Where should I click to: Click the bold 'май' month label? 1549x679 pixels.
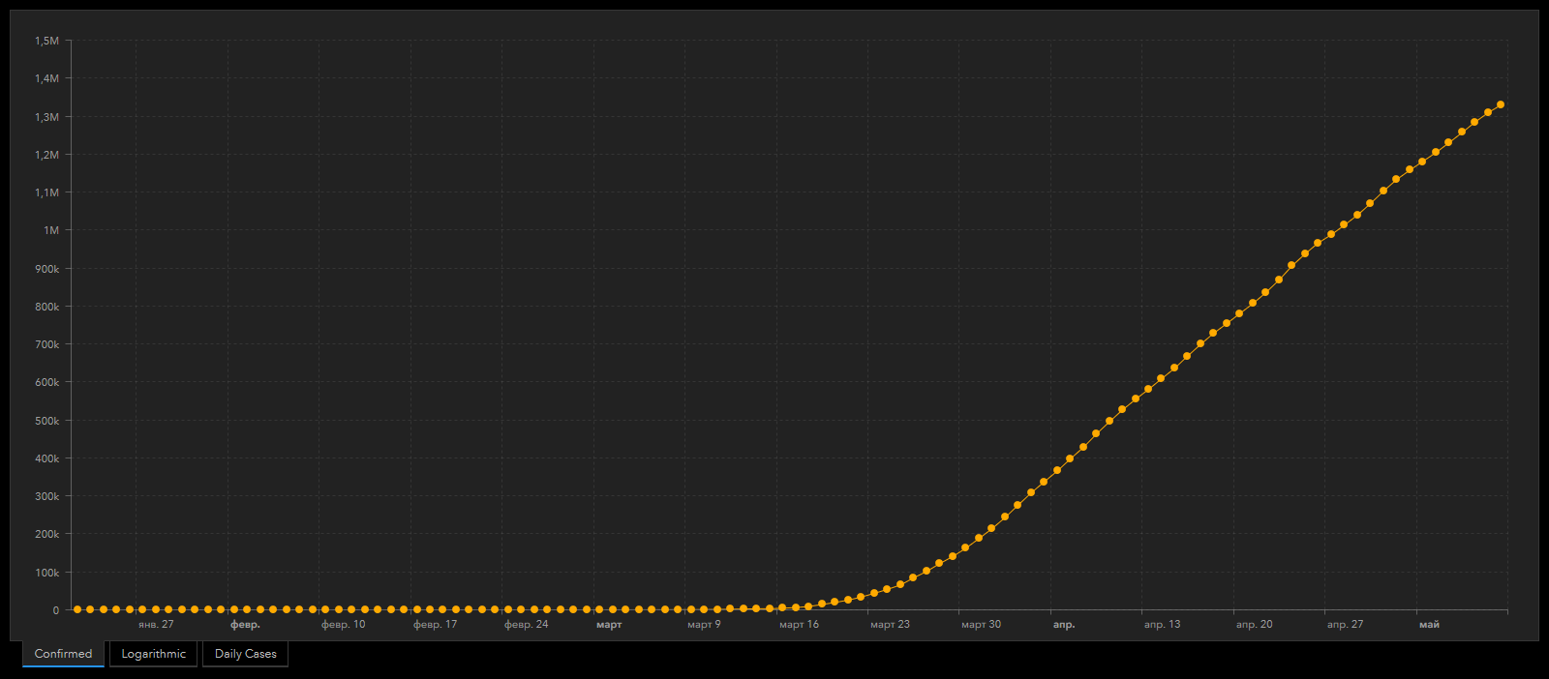tap(1429, 625)
